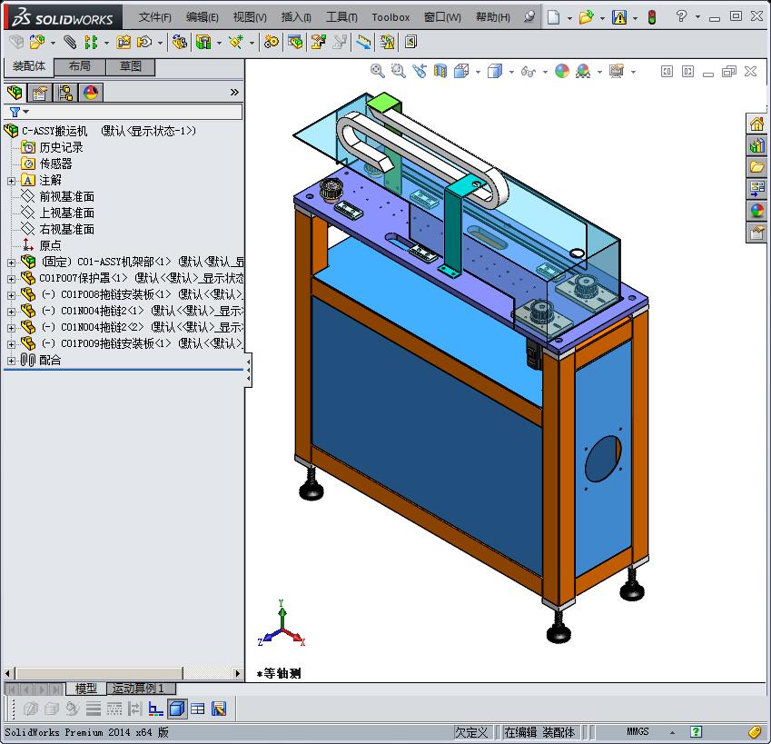Viewport: 771px width, 744px height.
Task: Click the Show Hidden Components icon
Action: pyautogui.click(x=180, y=43)
